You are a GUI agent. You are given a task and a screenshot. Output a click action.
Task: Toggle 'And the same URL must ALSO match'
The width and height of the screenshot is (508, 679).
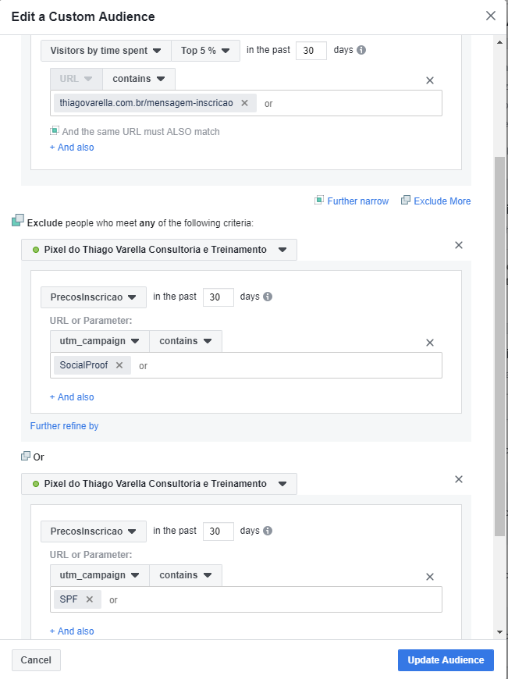click(x=55, y=131)
